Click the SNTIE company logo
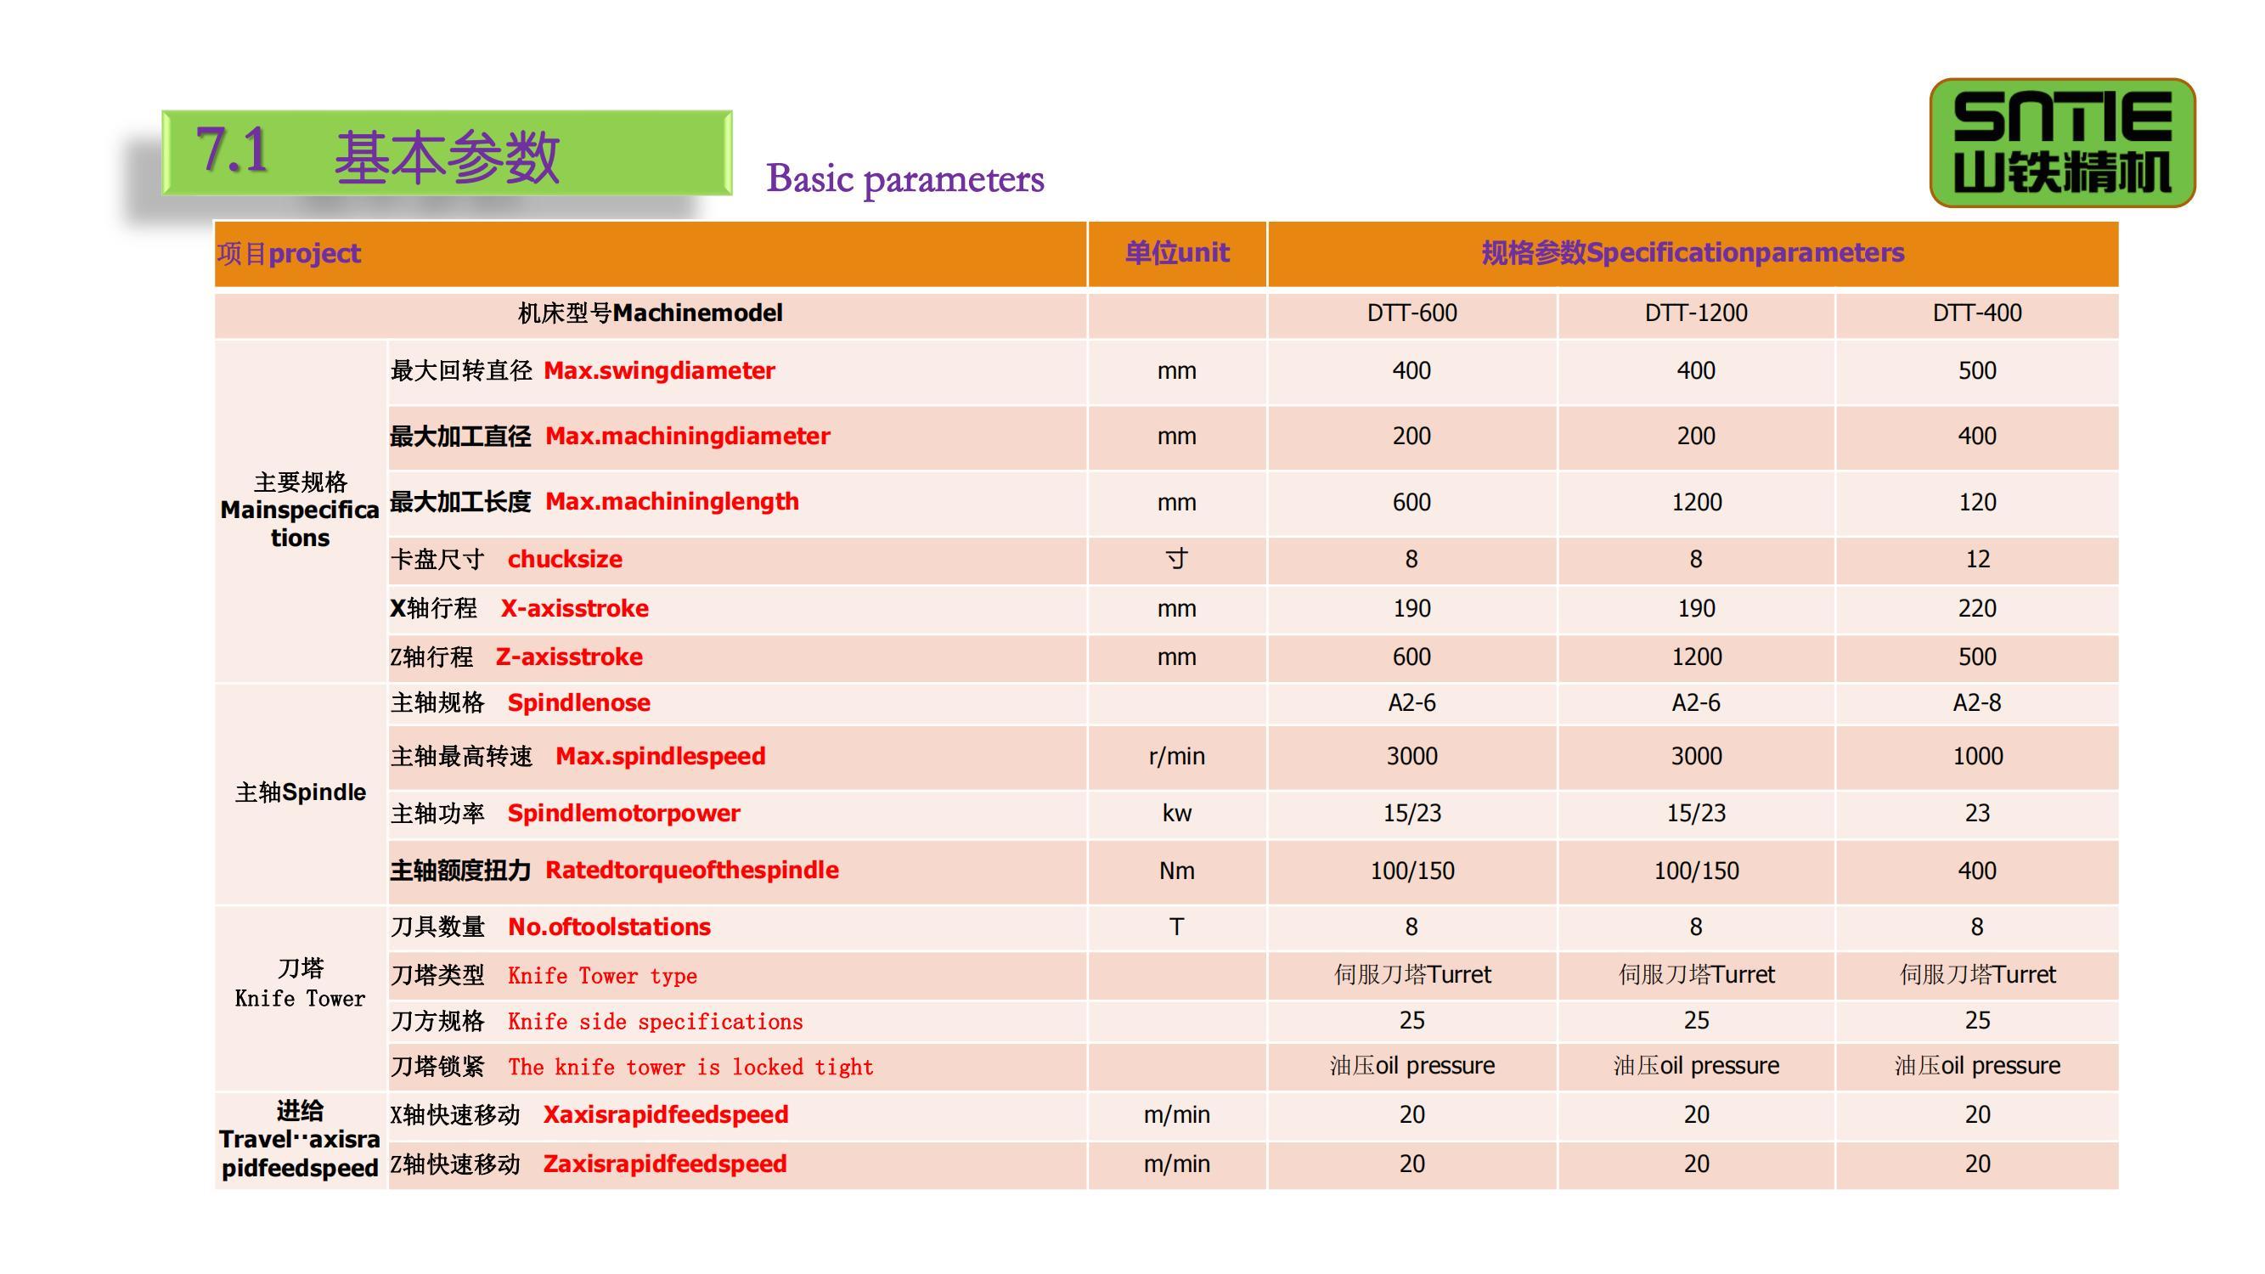Screen dimensions: 2265x1274 (2062, 143)
